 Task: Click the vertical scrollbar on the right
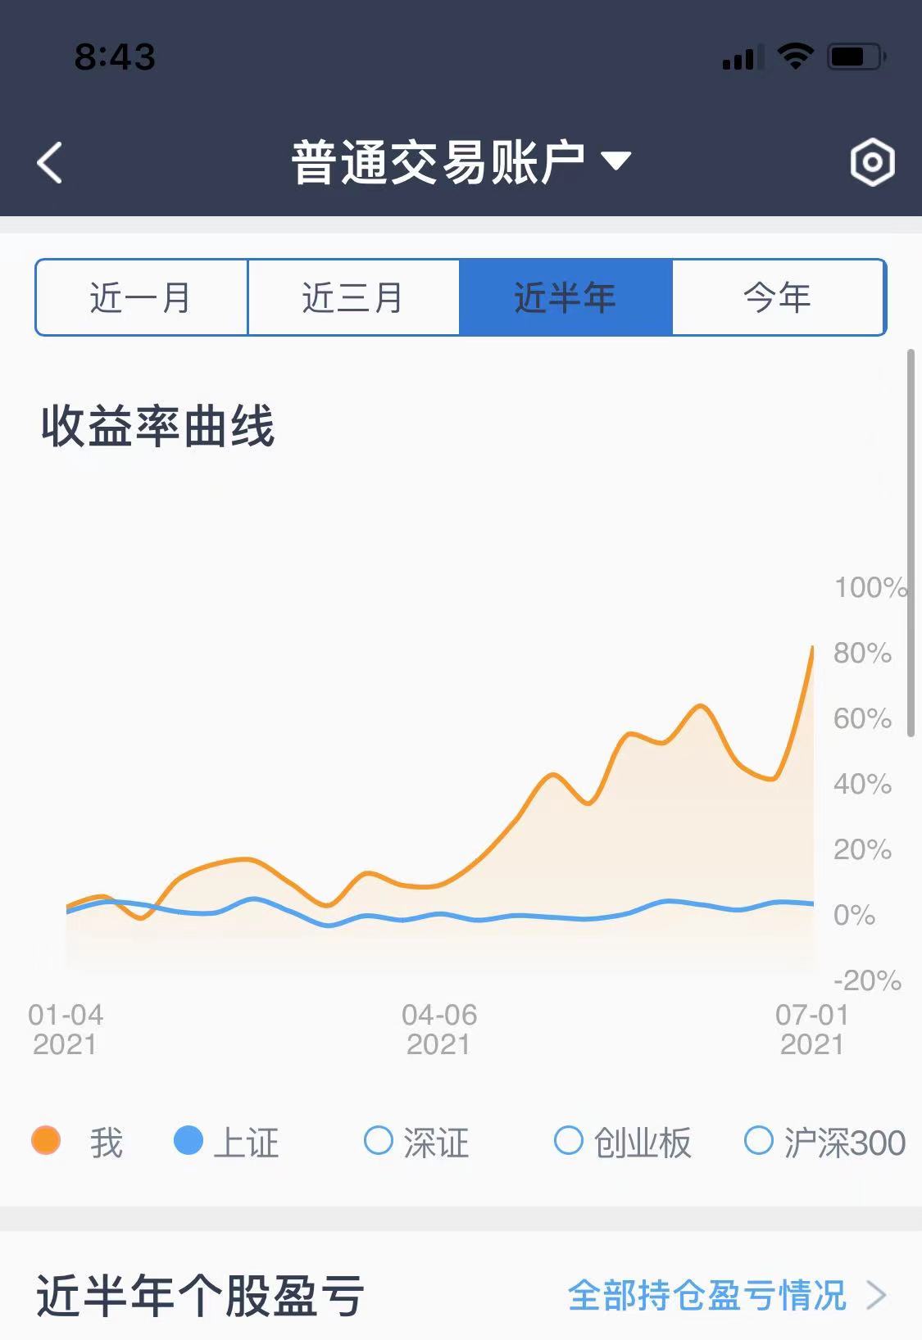[x=911, y=542]
